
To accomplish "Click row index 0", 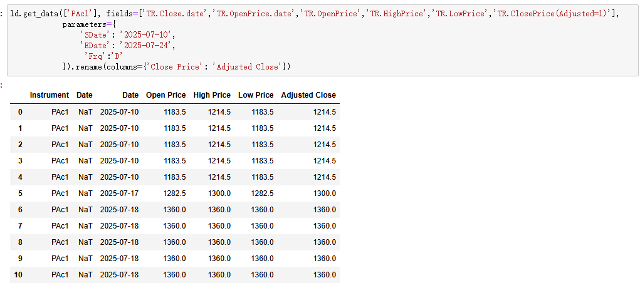I will (x=20, y=111).
